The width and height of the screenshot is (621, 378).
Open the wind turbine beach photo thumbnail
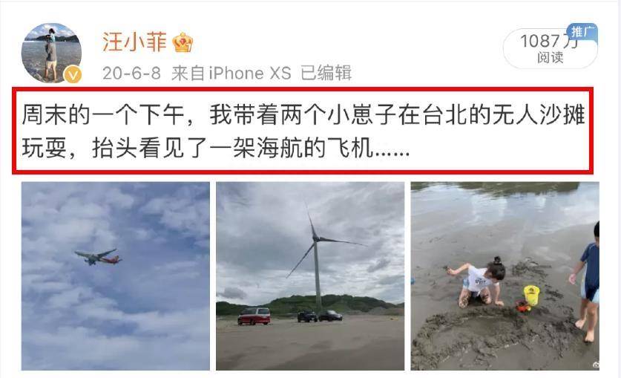click(310, 276)
